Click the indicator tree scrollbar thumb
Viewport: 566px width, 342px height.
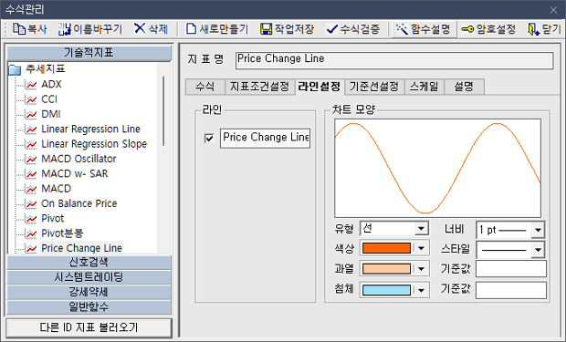tap(163, 110)
